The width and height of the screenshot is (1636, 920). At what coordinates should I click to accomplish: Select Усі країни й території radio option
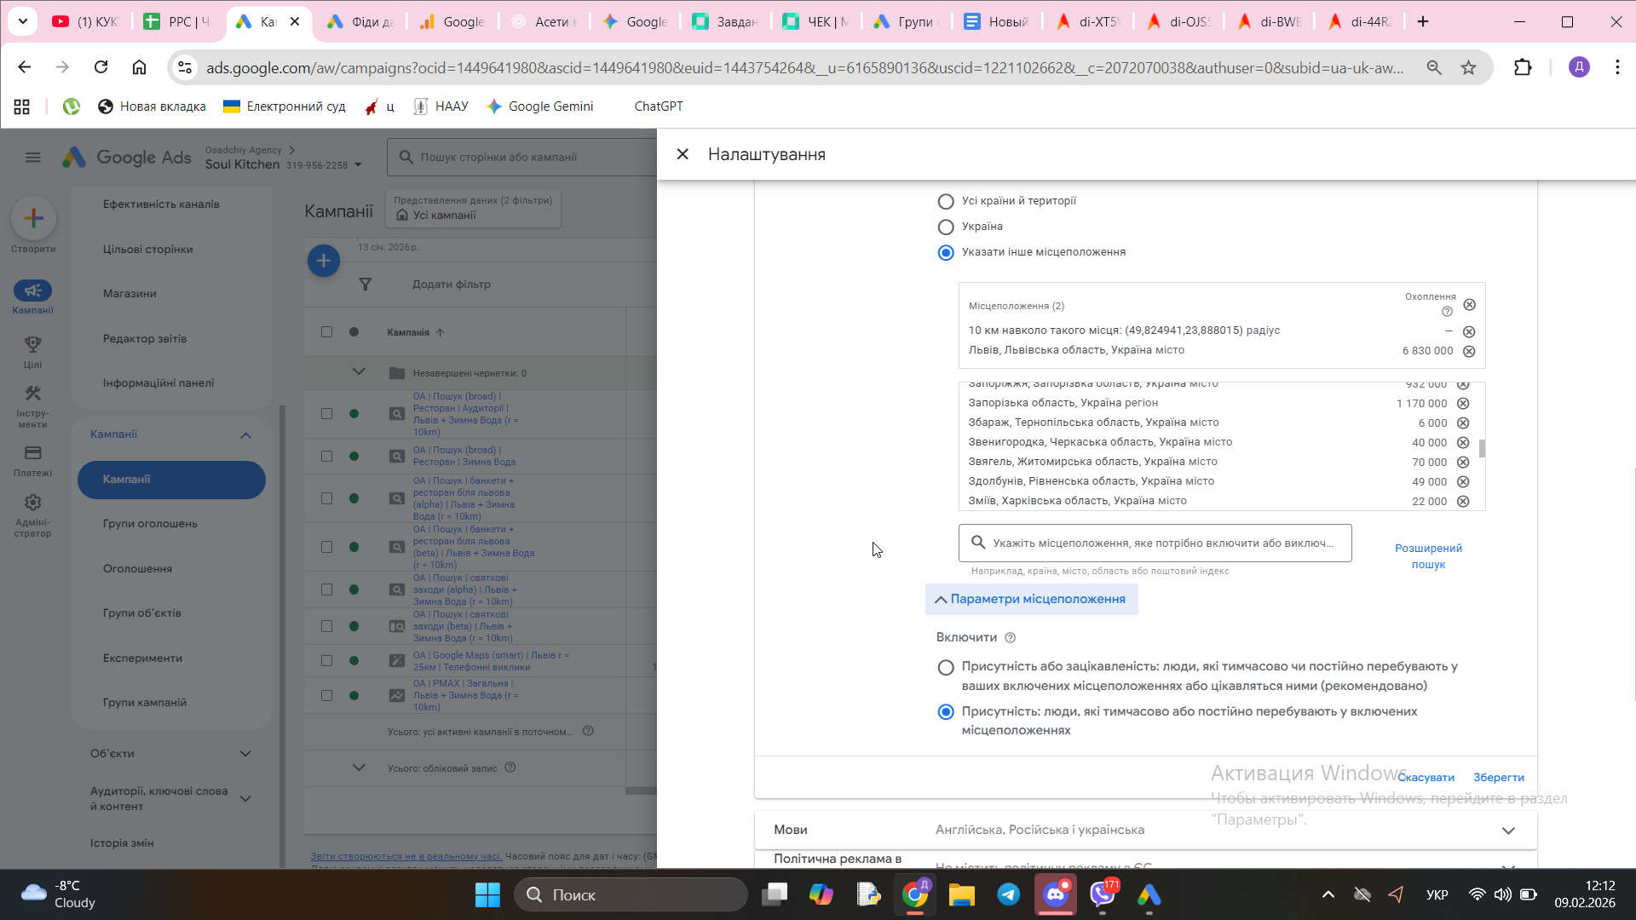point(946,202)
